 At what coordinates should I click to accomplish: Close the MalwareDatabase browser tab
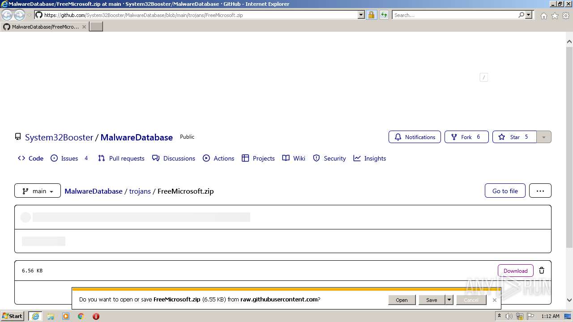pyautogui.click(x=84, y=27)
